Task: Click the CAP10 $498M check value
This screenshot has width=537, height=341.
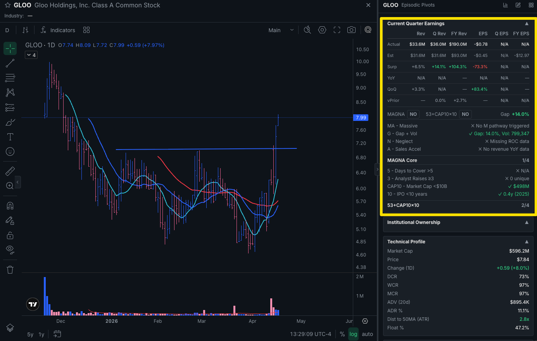Action: coord(518,186)
